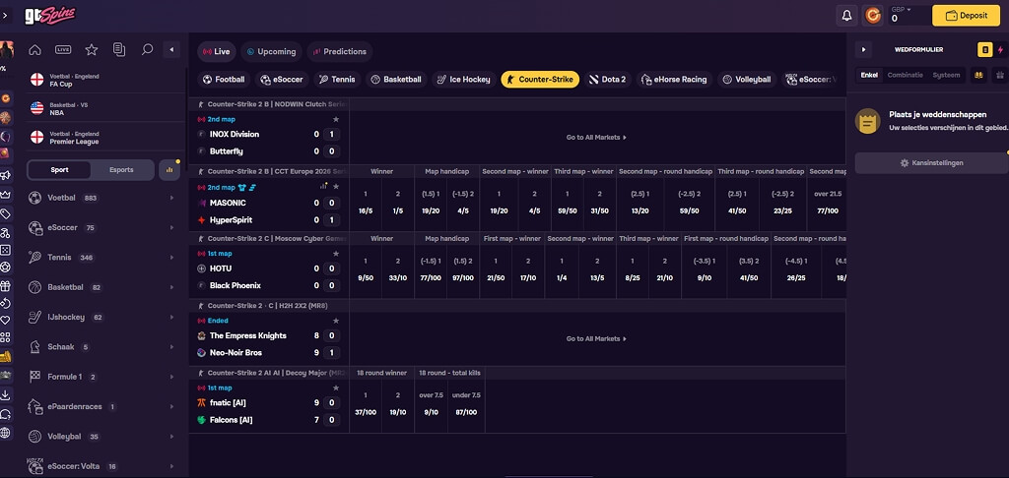This screenshot has height=478, width=1009.
Task: Collapse the sports sidebar arrow
Action: [x=171, y=49]
